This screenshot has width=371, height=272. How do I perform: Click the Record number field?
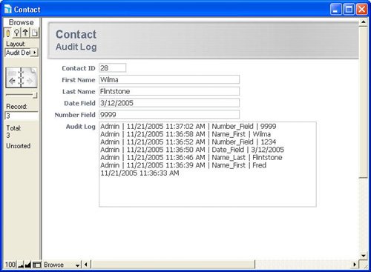coord(22,116)
